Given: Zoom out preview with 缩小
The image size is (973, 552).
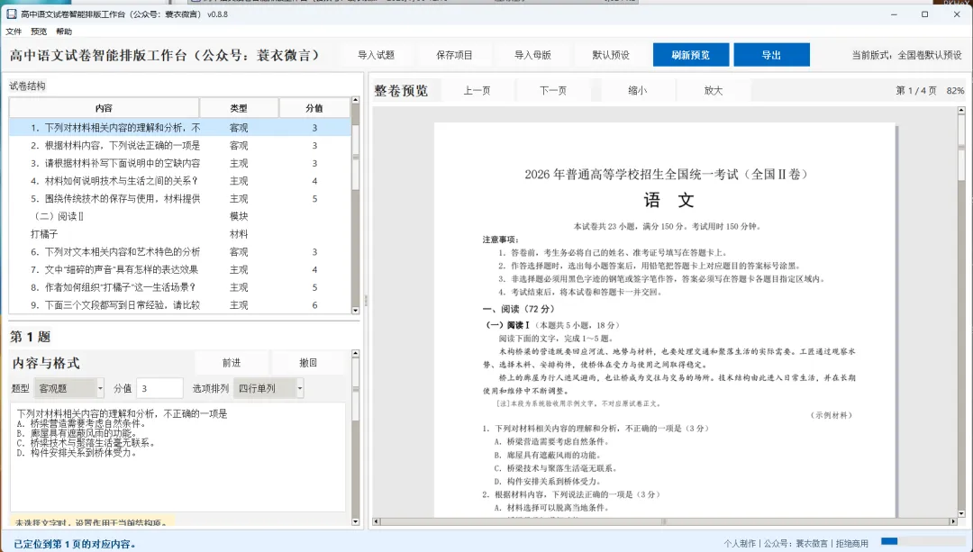Looking at the screenshot, I should 637,91.
